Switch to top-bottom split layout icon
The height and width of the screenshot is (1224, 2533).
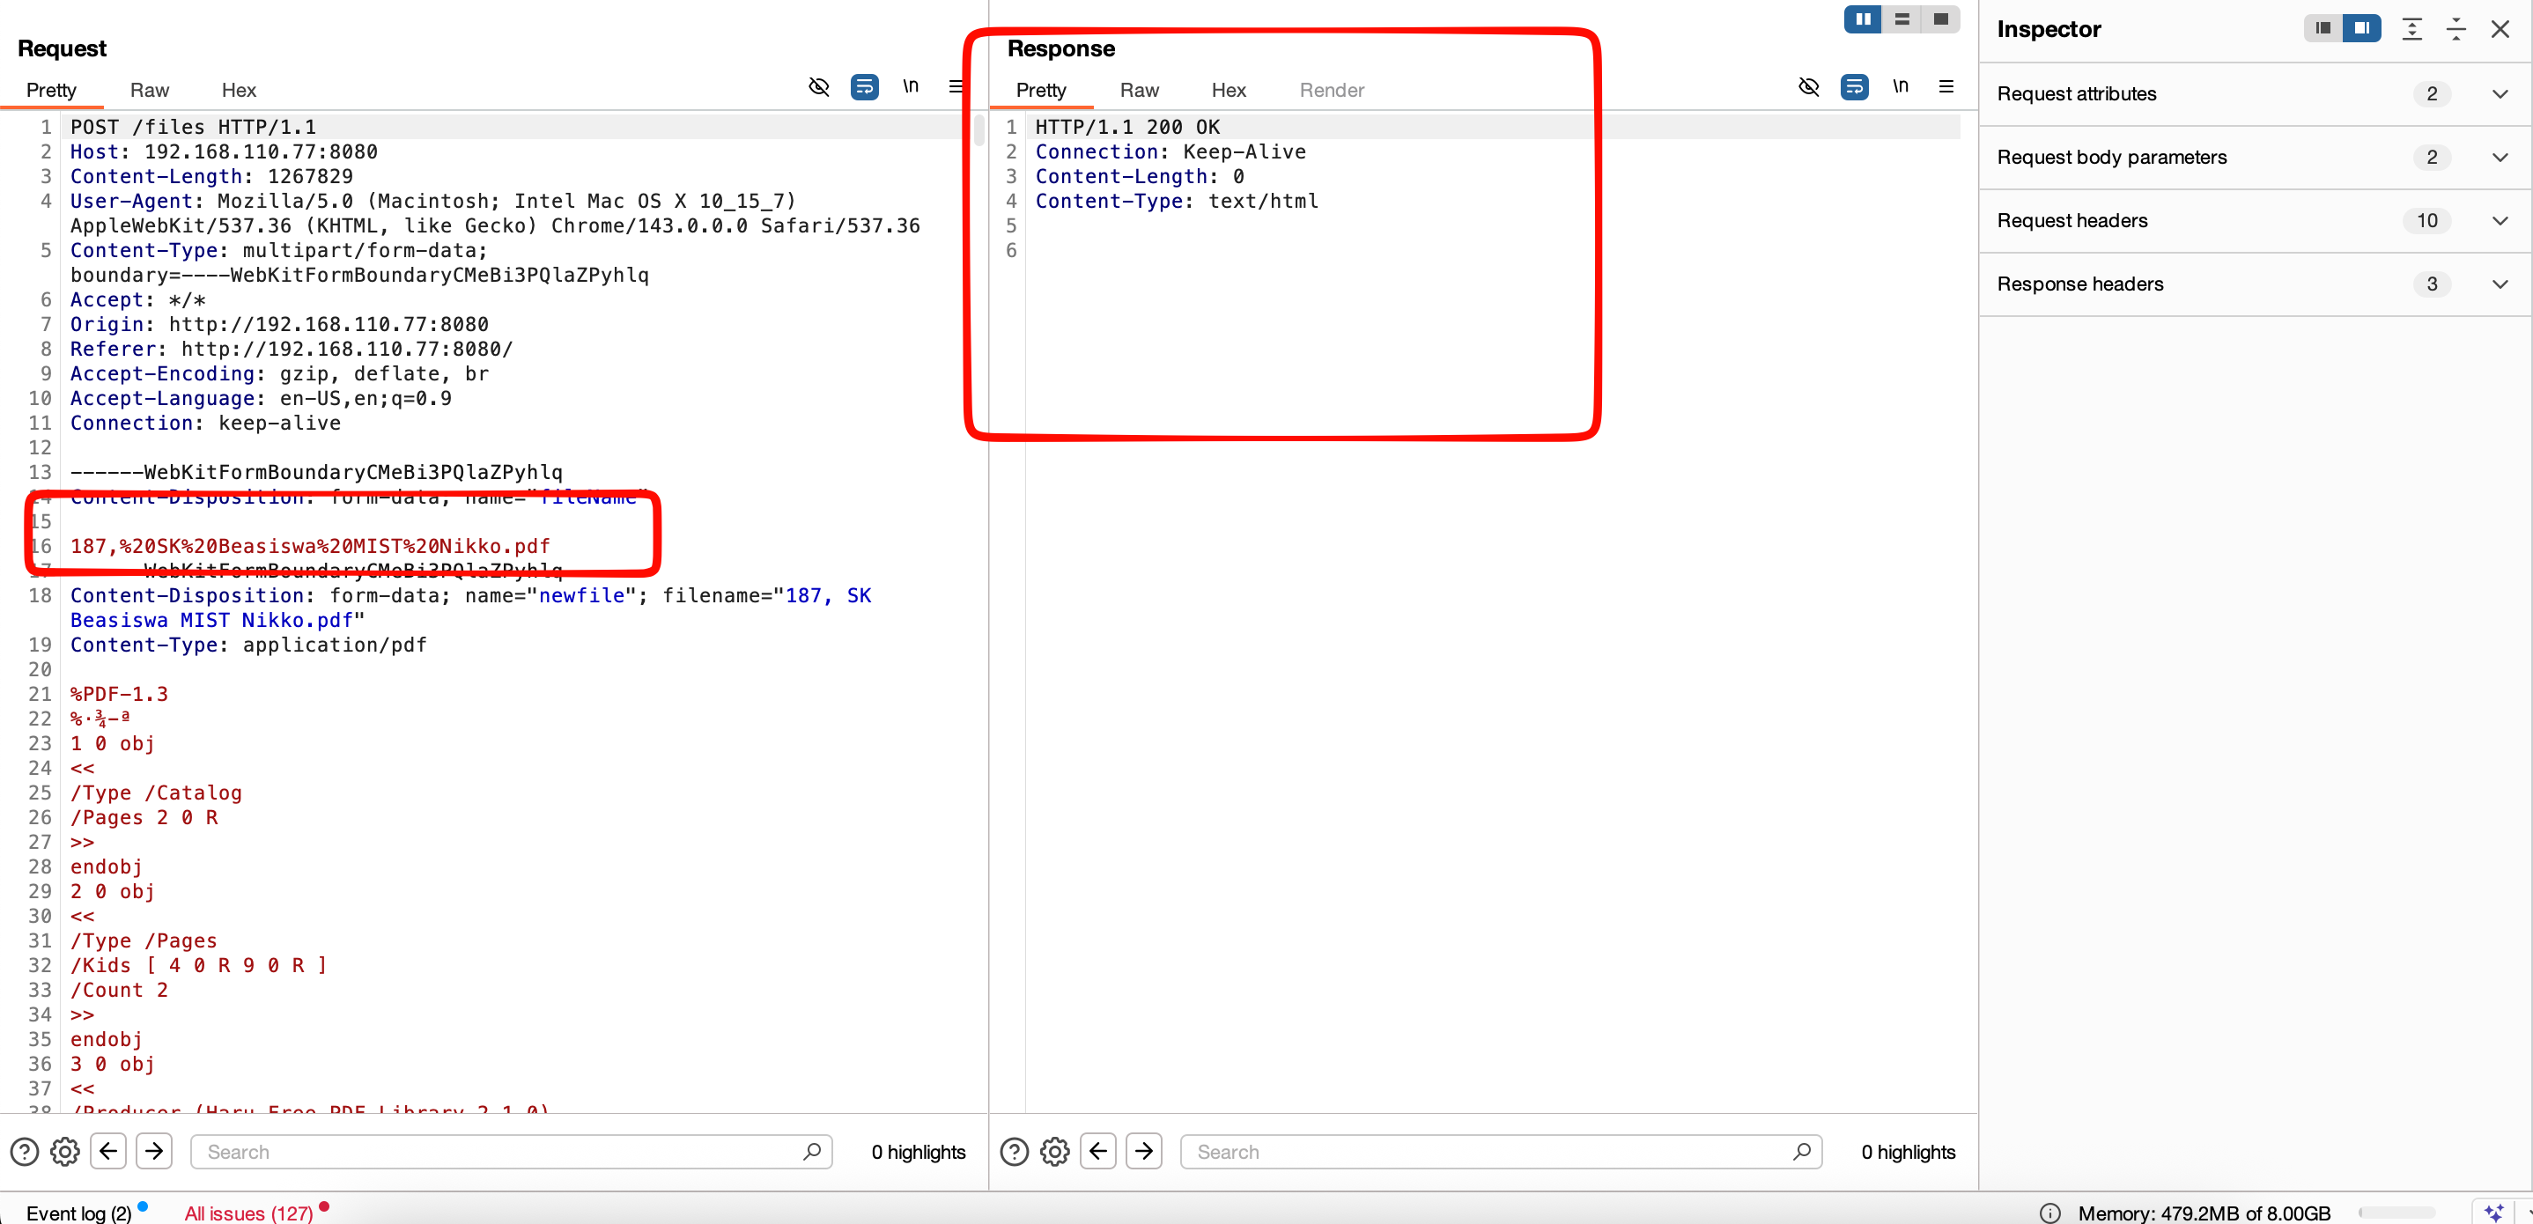coord(1902,19)
